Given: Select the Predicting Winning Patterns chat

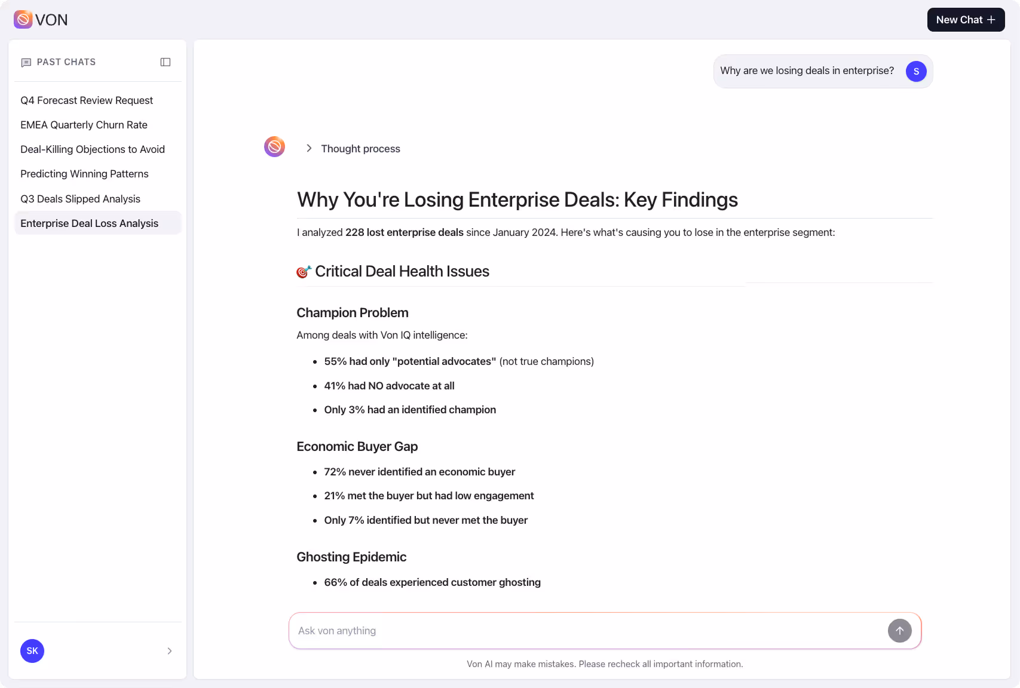Looking at the screenshot, I should [x=84, y=174].
